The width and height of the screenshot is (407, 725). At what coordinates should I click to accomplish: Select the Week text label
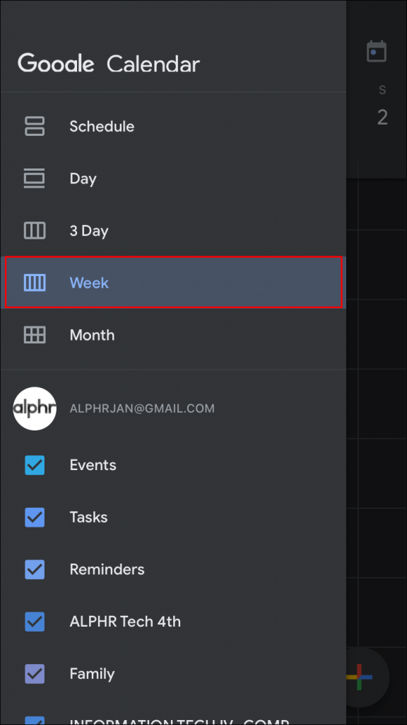[89, 282]
